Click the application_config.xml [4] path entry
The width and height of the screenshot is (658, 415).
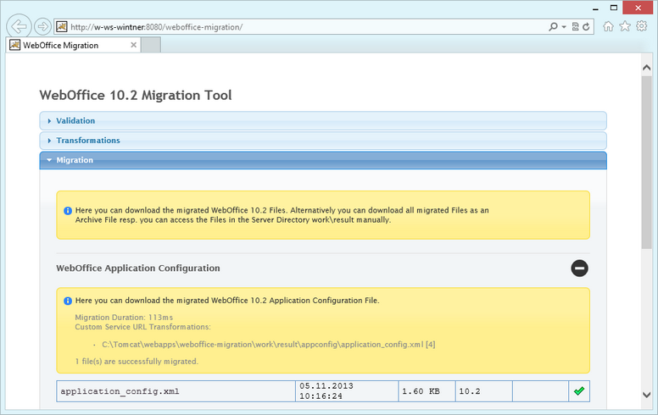coord(269,345)
